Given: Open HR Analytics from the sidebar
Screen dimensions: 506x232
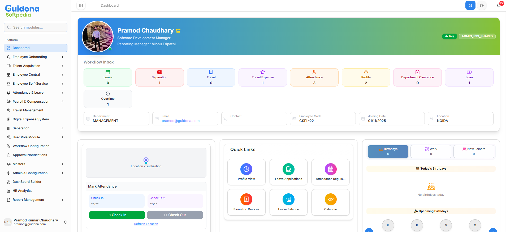Looking at the screenshot, I should pyautogui.click(x=23, y=191).
